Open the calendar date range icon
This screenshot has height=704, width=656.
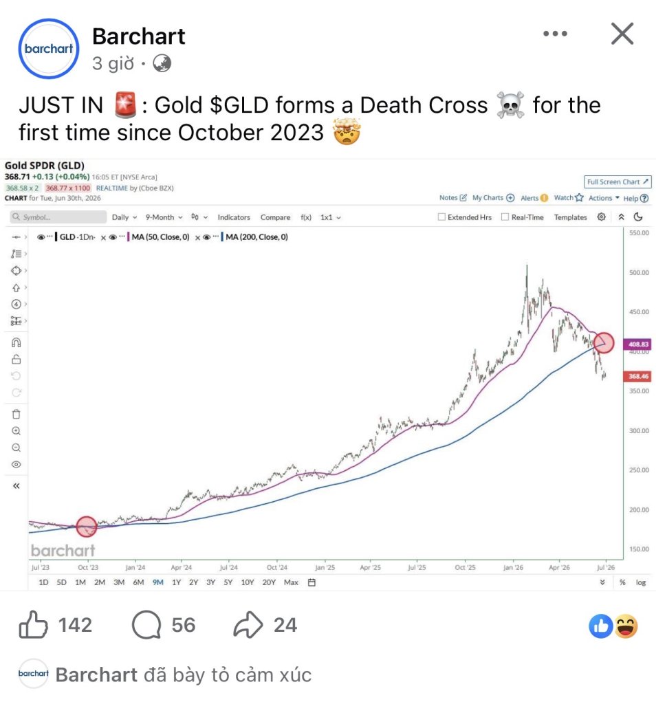tap(311, 582)
